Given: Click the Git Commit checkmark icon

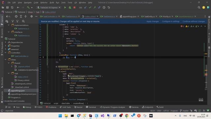Looking at the screenshot, I should coord(90,8).
